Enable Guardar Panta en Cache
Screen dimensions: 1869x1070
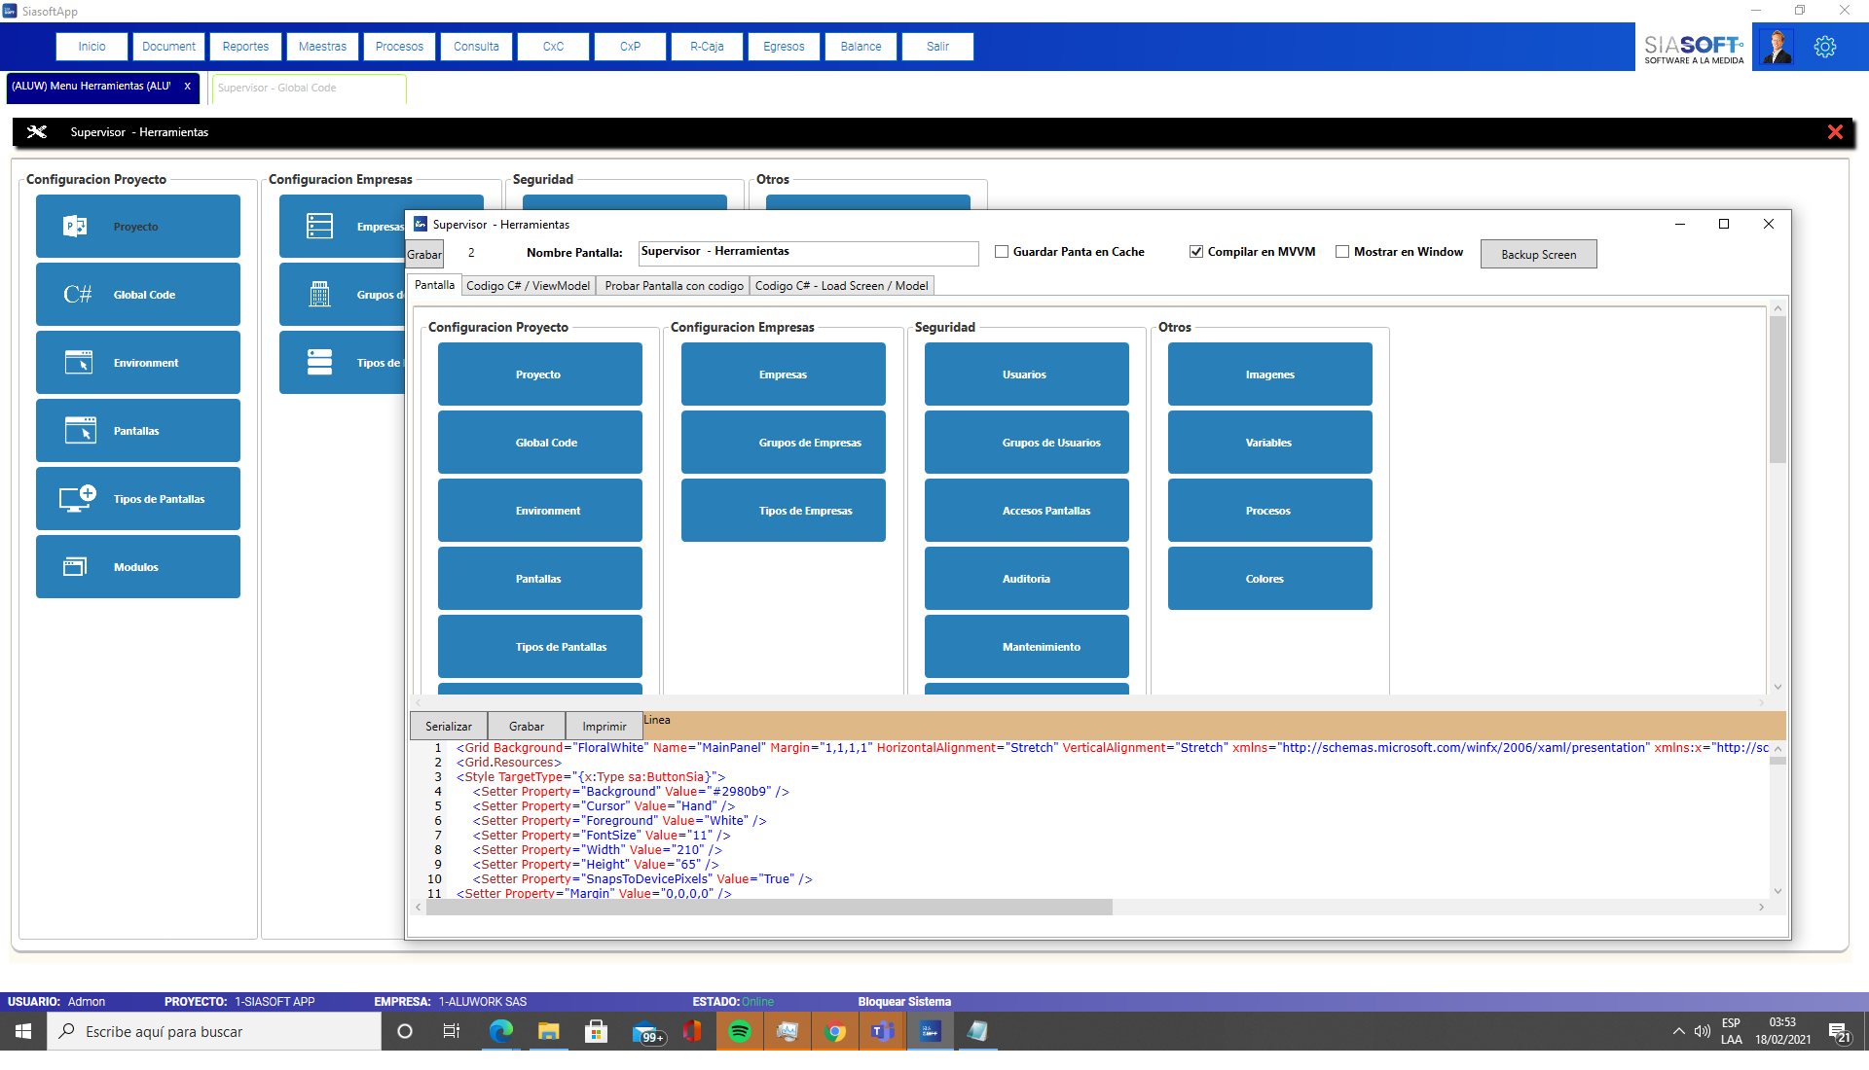(1001, 251)
